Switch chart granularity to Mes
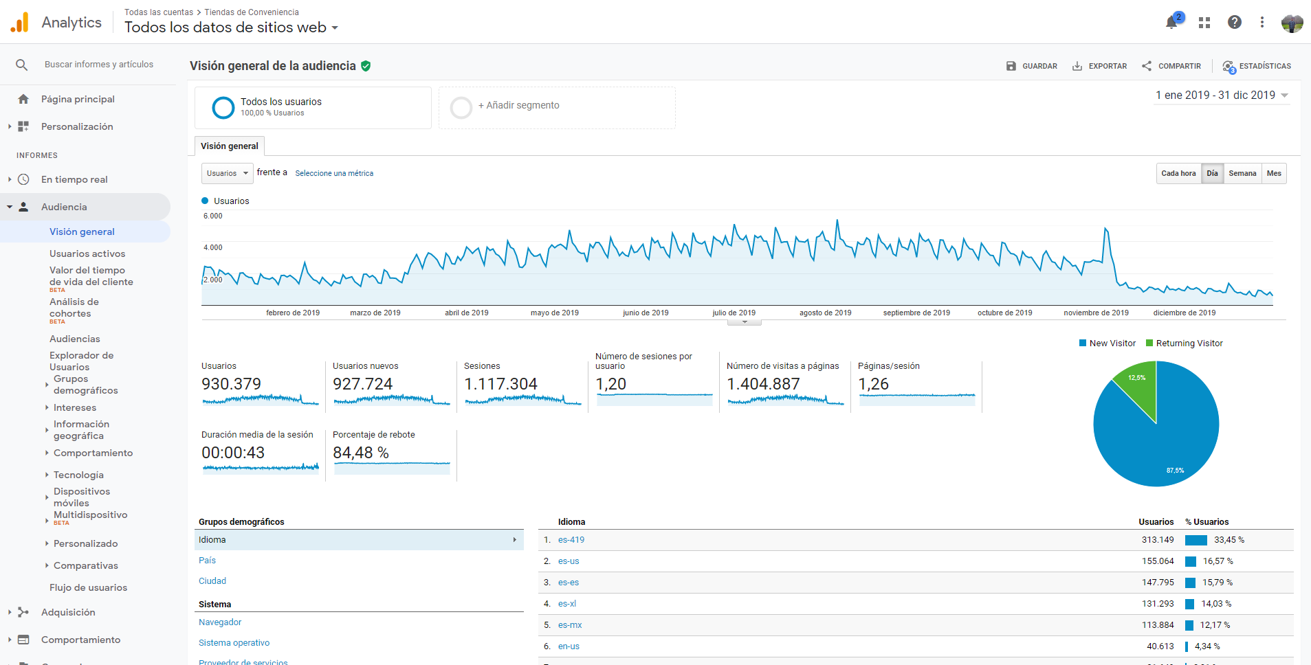The image size is (1311, 665). (1274, 173)
